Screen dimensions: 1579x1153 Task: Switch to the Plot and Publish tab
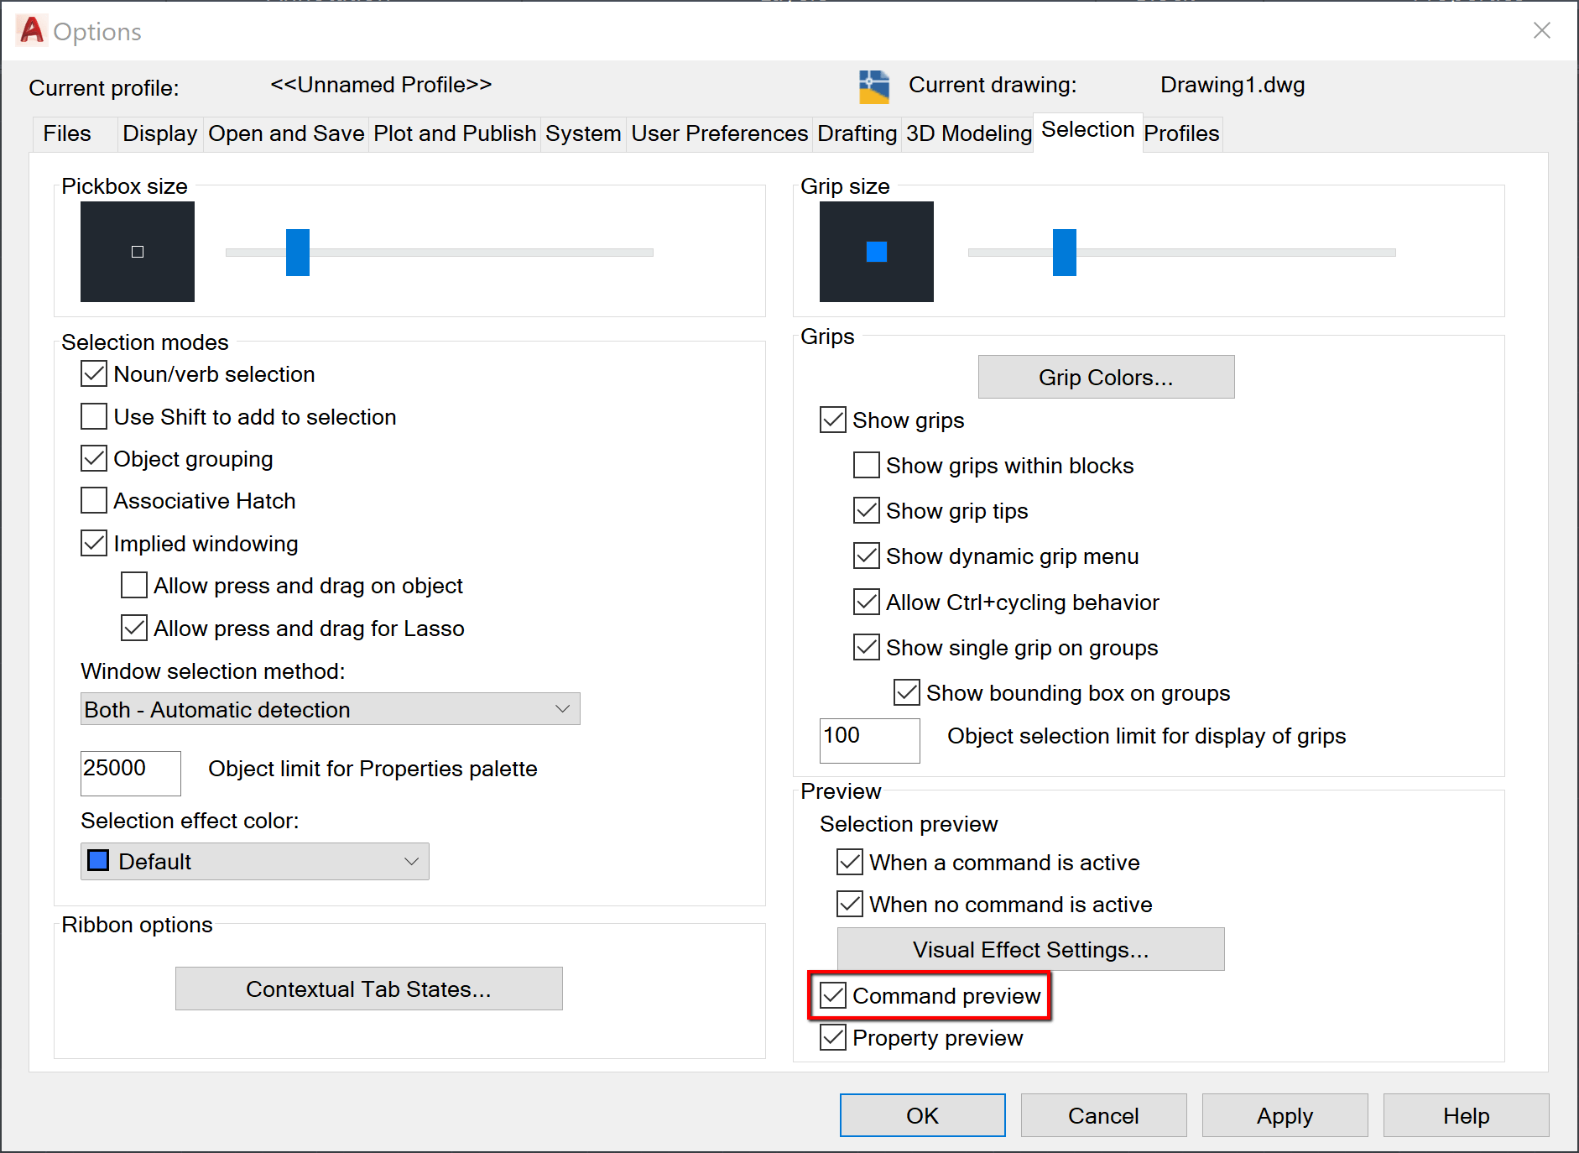coord(454,133)
